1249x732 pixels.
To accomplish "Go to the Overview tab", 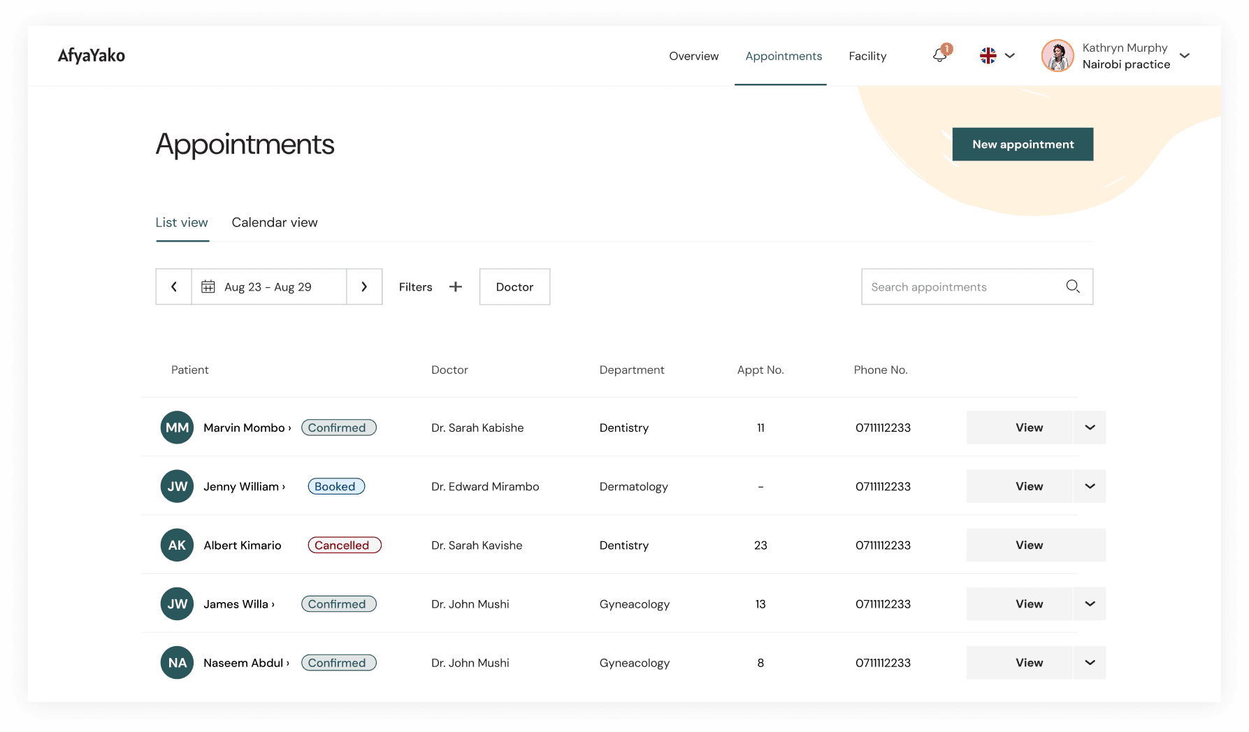I will pyautogui.click(x=693, y=56).
